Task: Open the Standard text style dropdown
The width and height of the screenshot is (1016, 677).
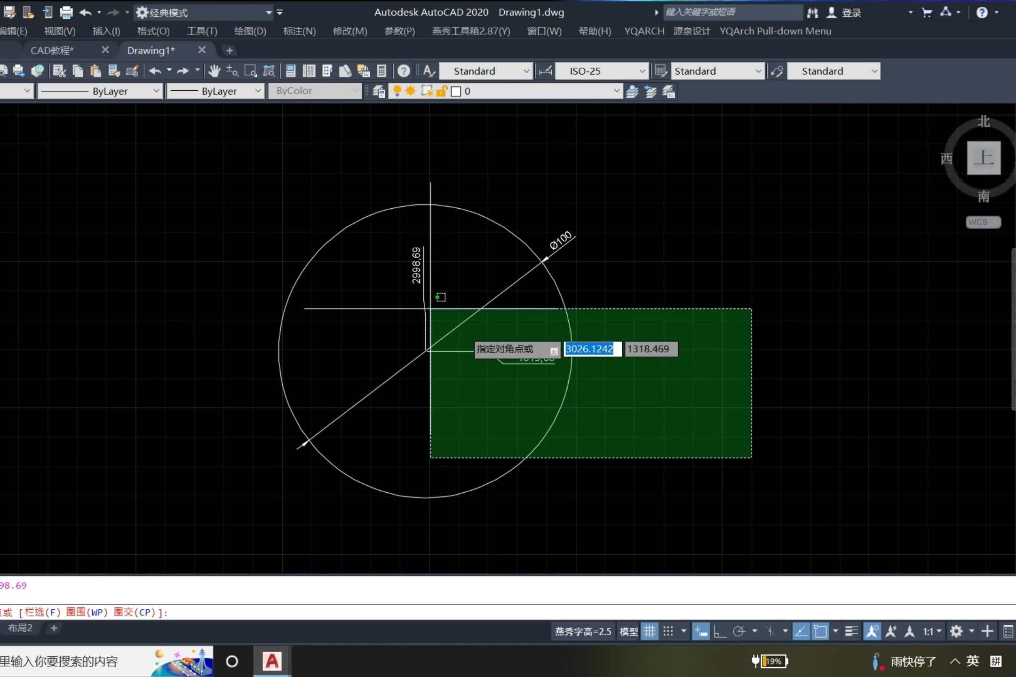Action: tap(526, 71)
